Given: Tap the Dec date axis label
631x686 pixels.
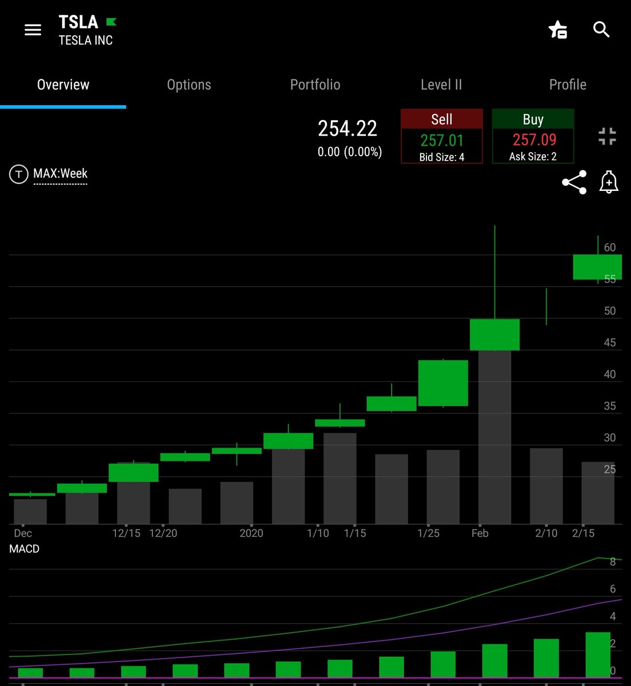Looking at the screenshot, I should click(x=23, y=533).
